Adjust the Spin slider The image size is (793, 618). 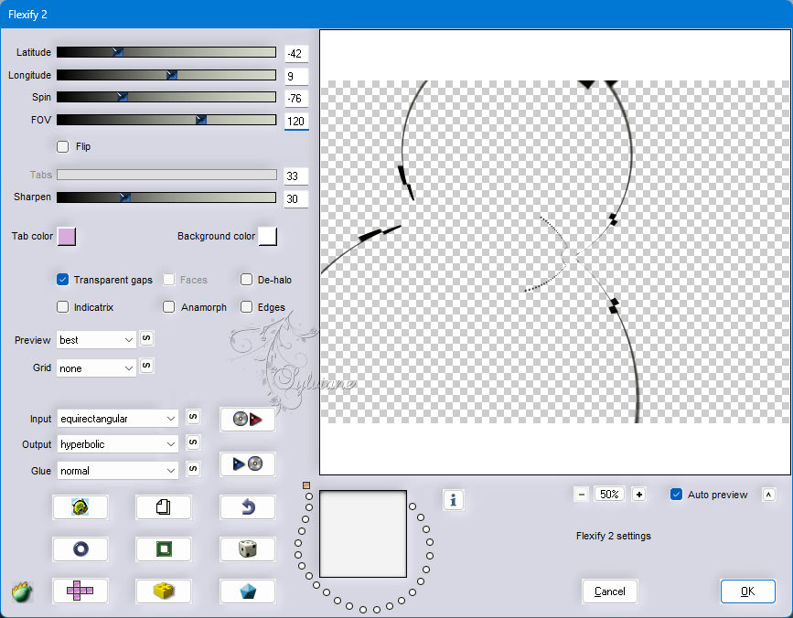click(x=166, y=97)
